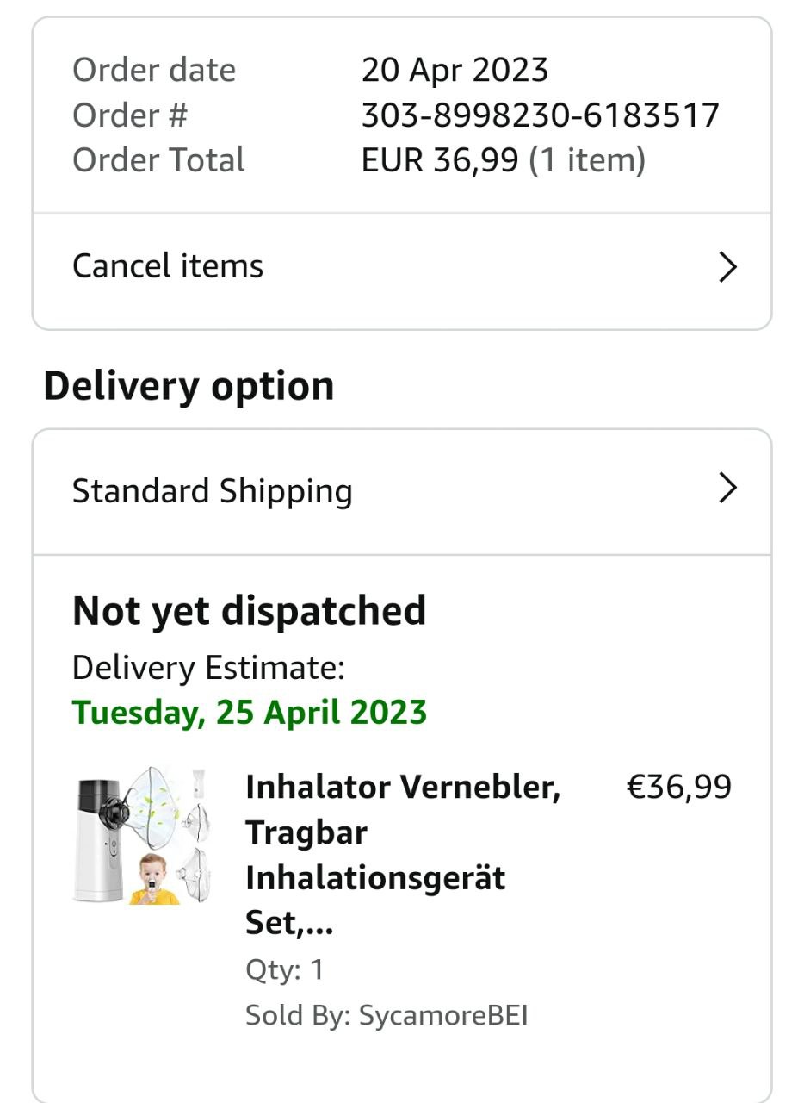Tap the Order date label

[x=154, y=70]
